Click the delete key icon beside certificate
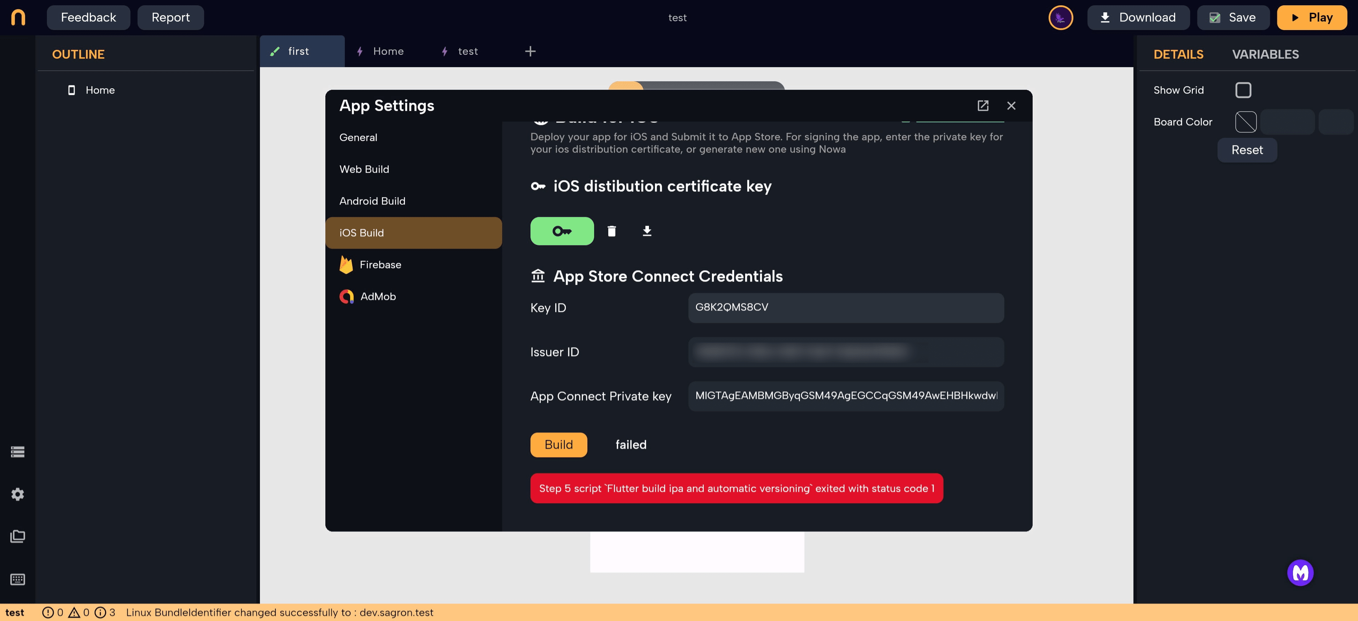 tap(611, 231)
